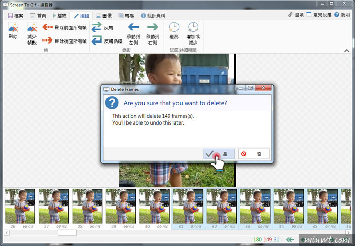Select the 編輯 Edit tab
355x246 pixels.
point(81,16)
